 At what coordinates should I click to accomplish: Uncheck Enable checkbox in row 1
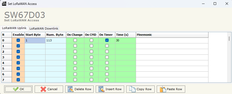point(18,46)
